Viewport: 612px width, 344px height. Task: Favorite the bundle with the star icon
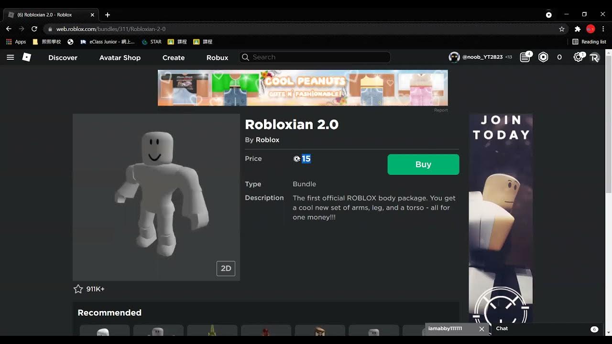point(78,289)
